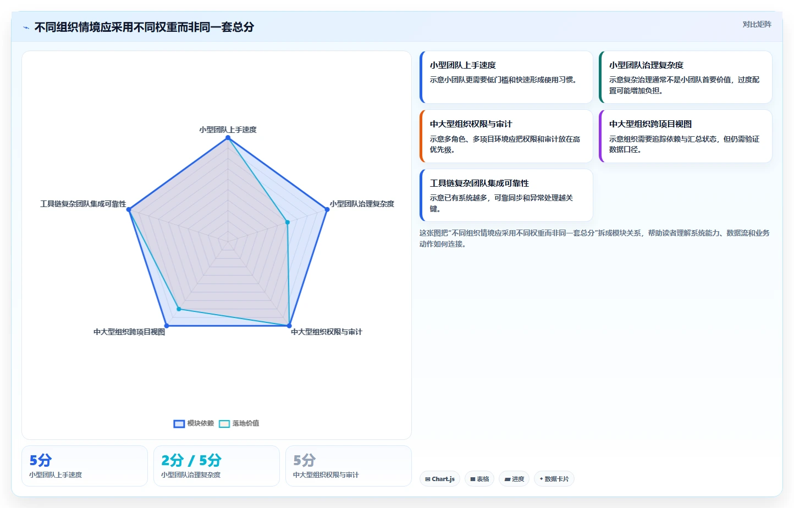Click the page title 不同组织情境应采用不同权重而非同一套总分
Screen dimensions: 794x508
[144, 27]
